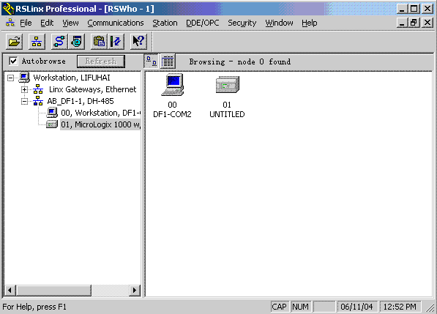Select 01, MicroLogix 1000 tree row
Image resolution: width=437 pixels, height=314 pixels.
pyautogui.click(x=100, y=124)
